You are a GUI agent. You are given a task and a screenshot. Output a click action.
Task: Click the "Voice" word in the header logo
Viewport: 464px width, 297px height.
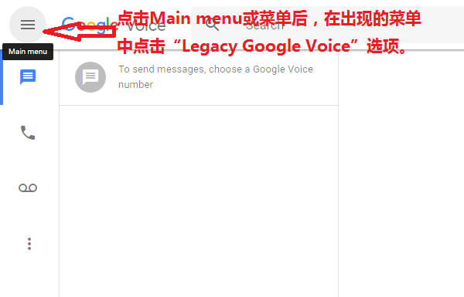point(146,26)
